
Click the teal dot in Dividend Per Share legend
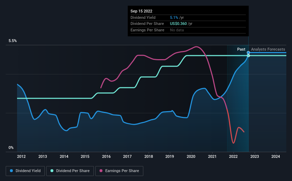point(52,171)
